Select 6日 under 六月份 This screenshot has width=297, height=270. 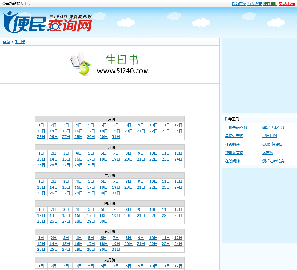tap(103, 266)
